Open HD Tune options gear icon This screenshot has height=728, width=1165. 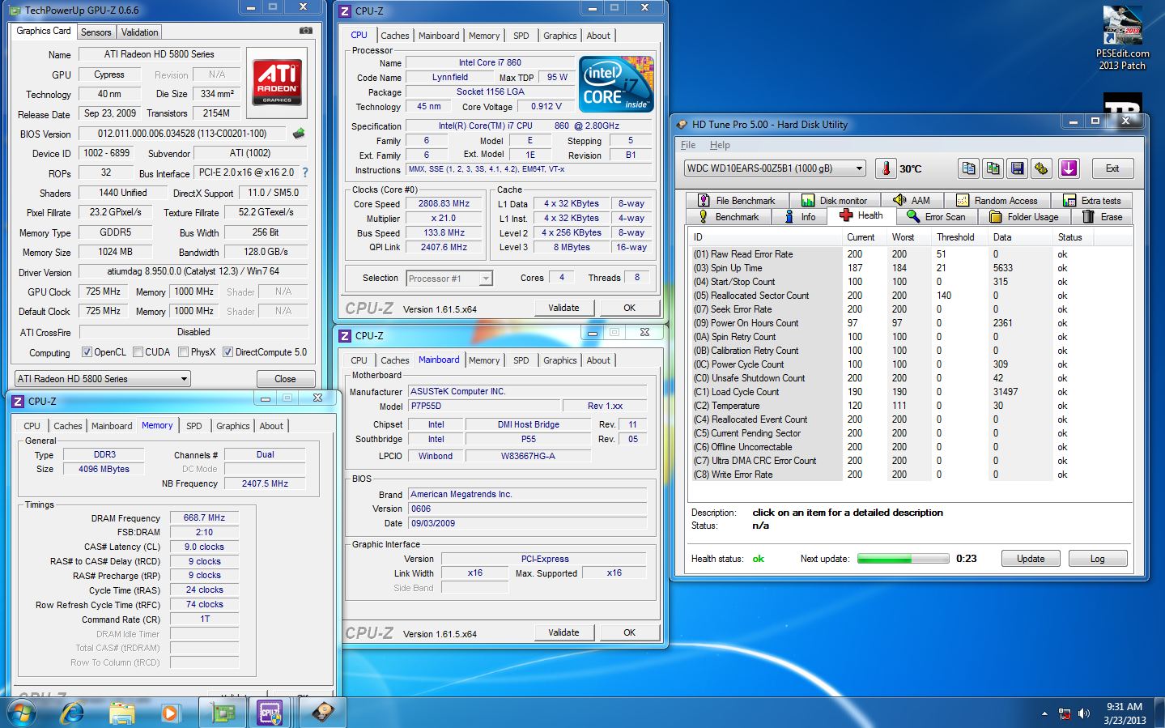coord(1041,168)
